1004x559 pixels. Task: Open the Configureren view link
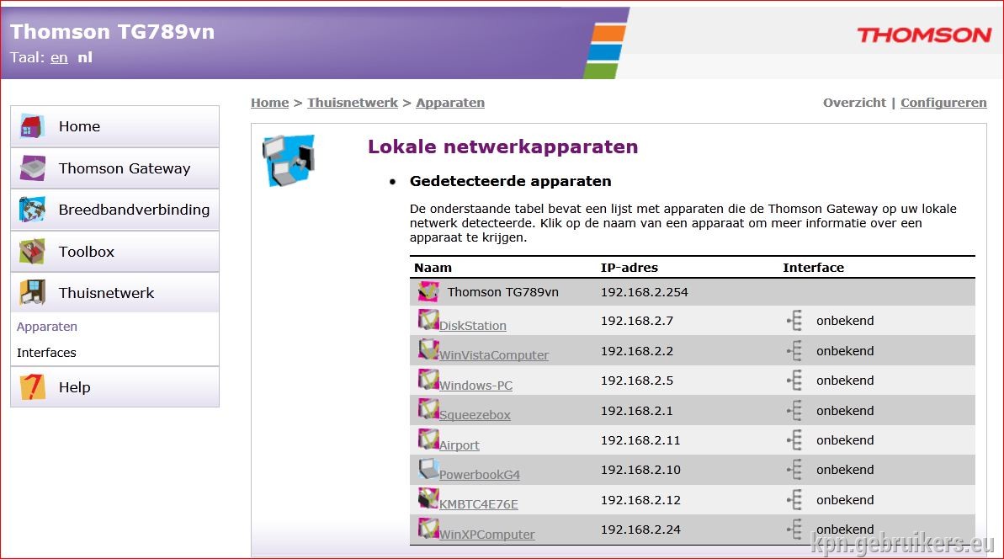pos(943,103)
